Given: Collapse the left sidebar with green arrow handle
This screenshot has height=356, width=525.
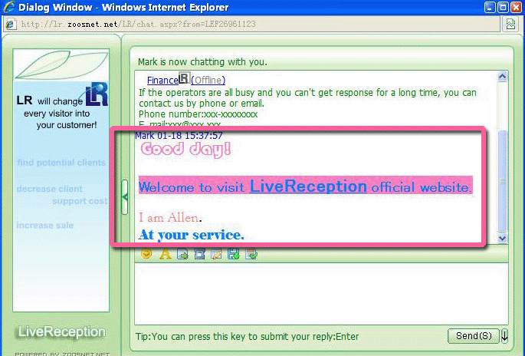Looking at the screenshot, I should 125,197.
